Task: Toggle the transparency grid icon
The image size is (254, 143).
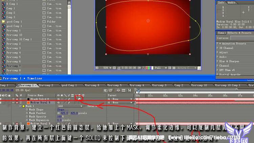Action: pyautogui.click(x=174, y=68)
